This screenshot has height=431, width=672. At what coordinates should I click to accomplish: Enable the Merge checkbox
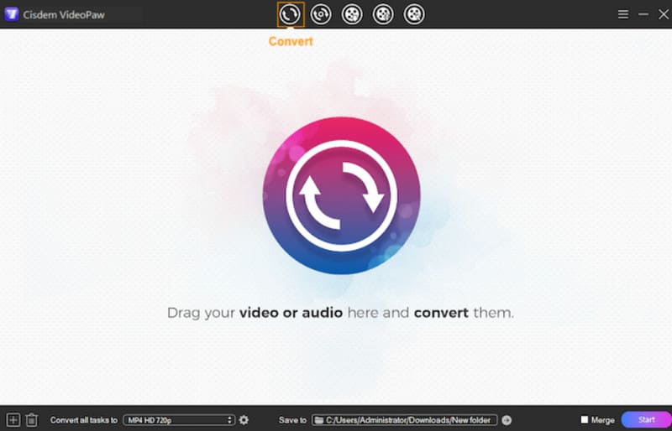pos(584,419)
